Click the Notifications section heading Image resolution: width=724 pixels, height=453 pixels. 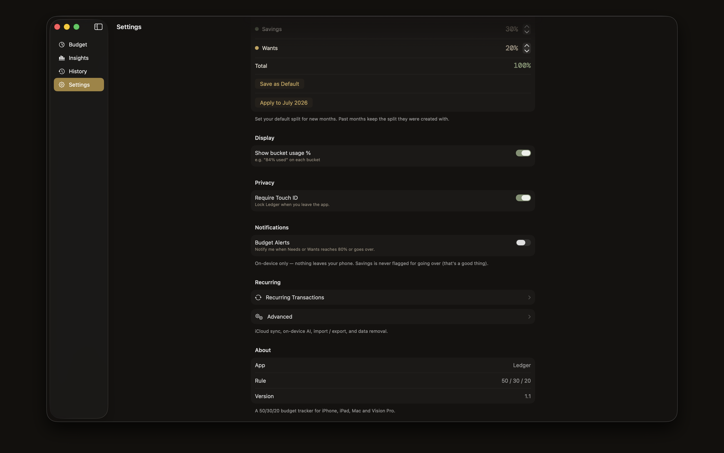[272, 228]
